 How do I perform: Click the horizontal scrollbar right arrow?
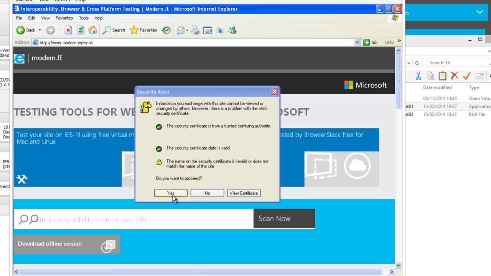click(391, 272)
